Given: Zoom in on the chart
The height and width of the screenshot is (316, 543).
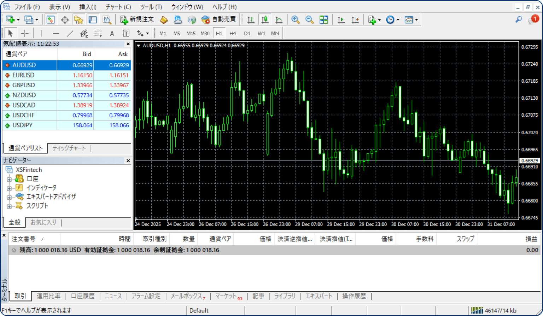Looking at the screenshot, I should pos(295,20).
